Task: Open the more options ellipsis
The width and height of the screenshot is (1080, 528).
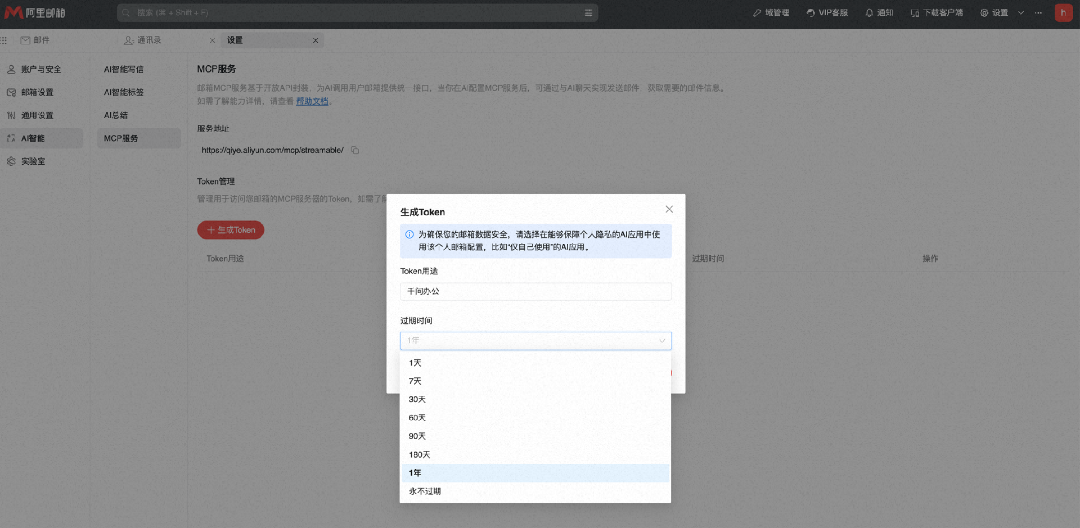Action: 1038,12
